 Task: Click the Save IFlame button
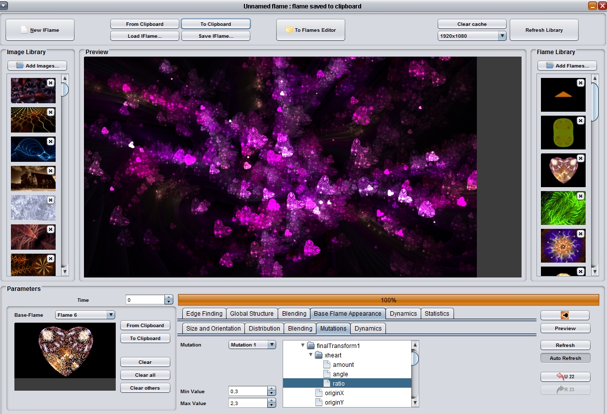click(216, 36)
